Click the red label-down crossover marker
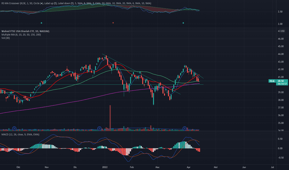 point(113,23)
